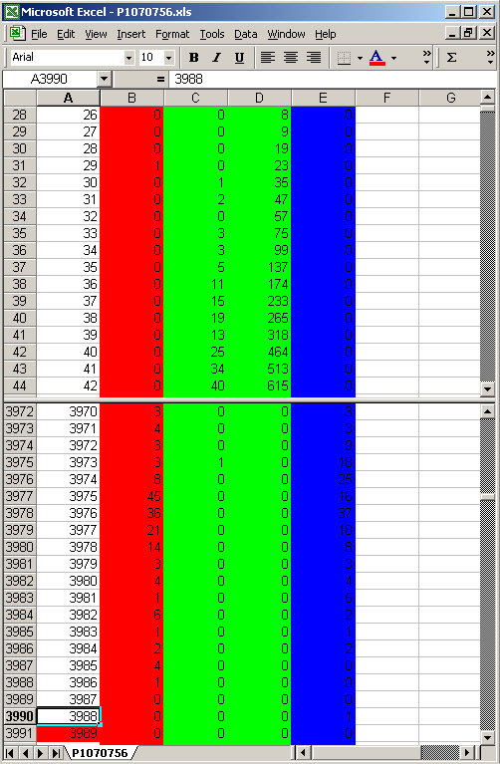
Task: Select column D header
Action: 259,98
